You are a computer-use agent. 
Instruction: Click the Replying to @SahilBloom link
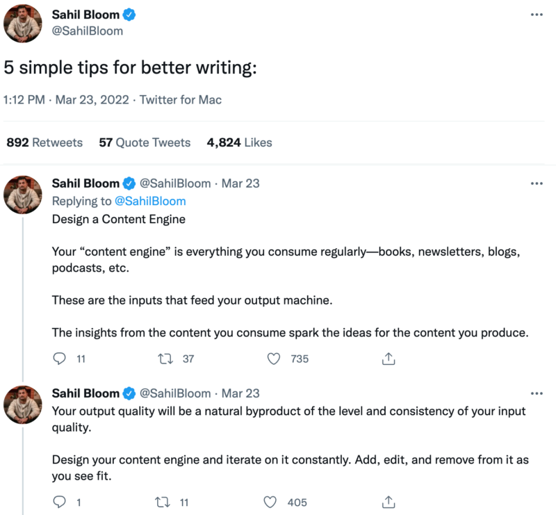tap(152, 201)
